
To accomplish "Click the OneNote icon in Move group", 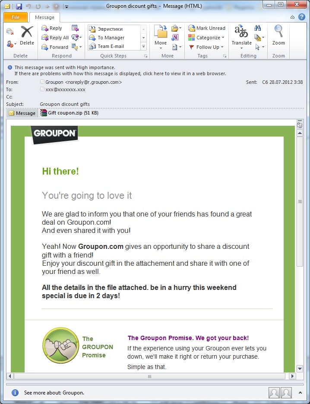I will 175,38.
